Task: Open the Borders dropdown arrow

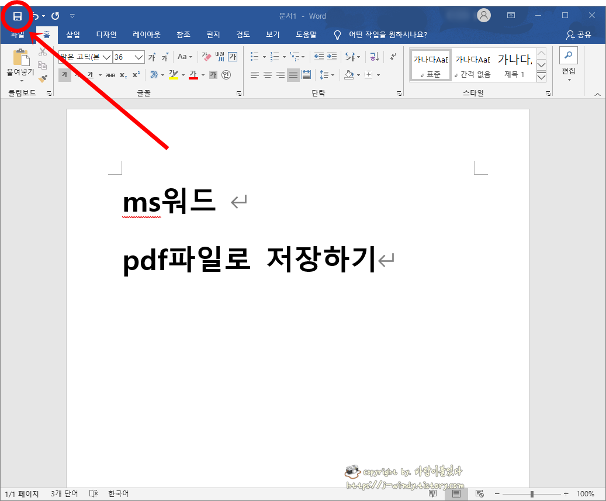Action: click(x=378, y=75)
